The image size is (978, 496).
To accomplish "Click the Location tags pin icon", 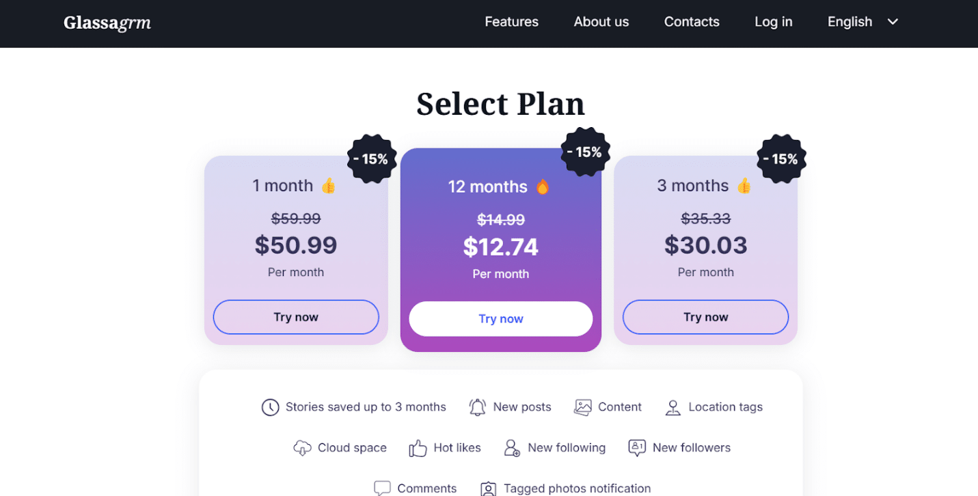I will click(x=673, y=408).
